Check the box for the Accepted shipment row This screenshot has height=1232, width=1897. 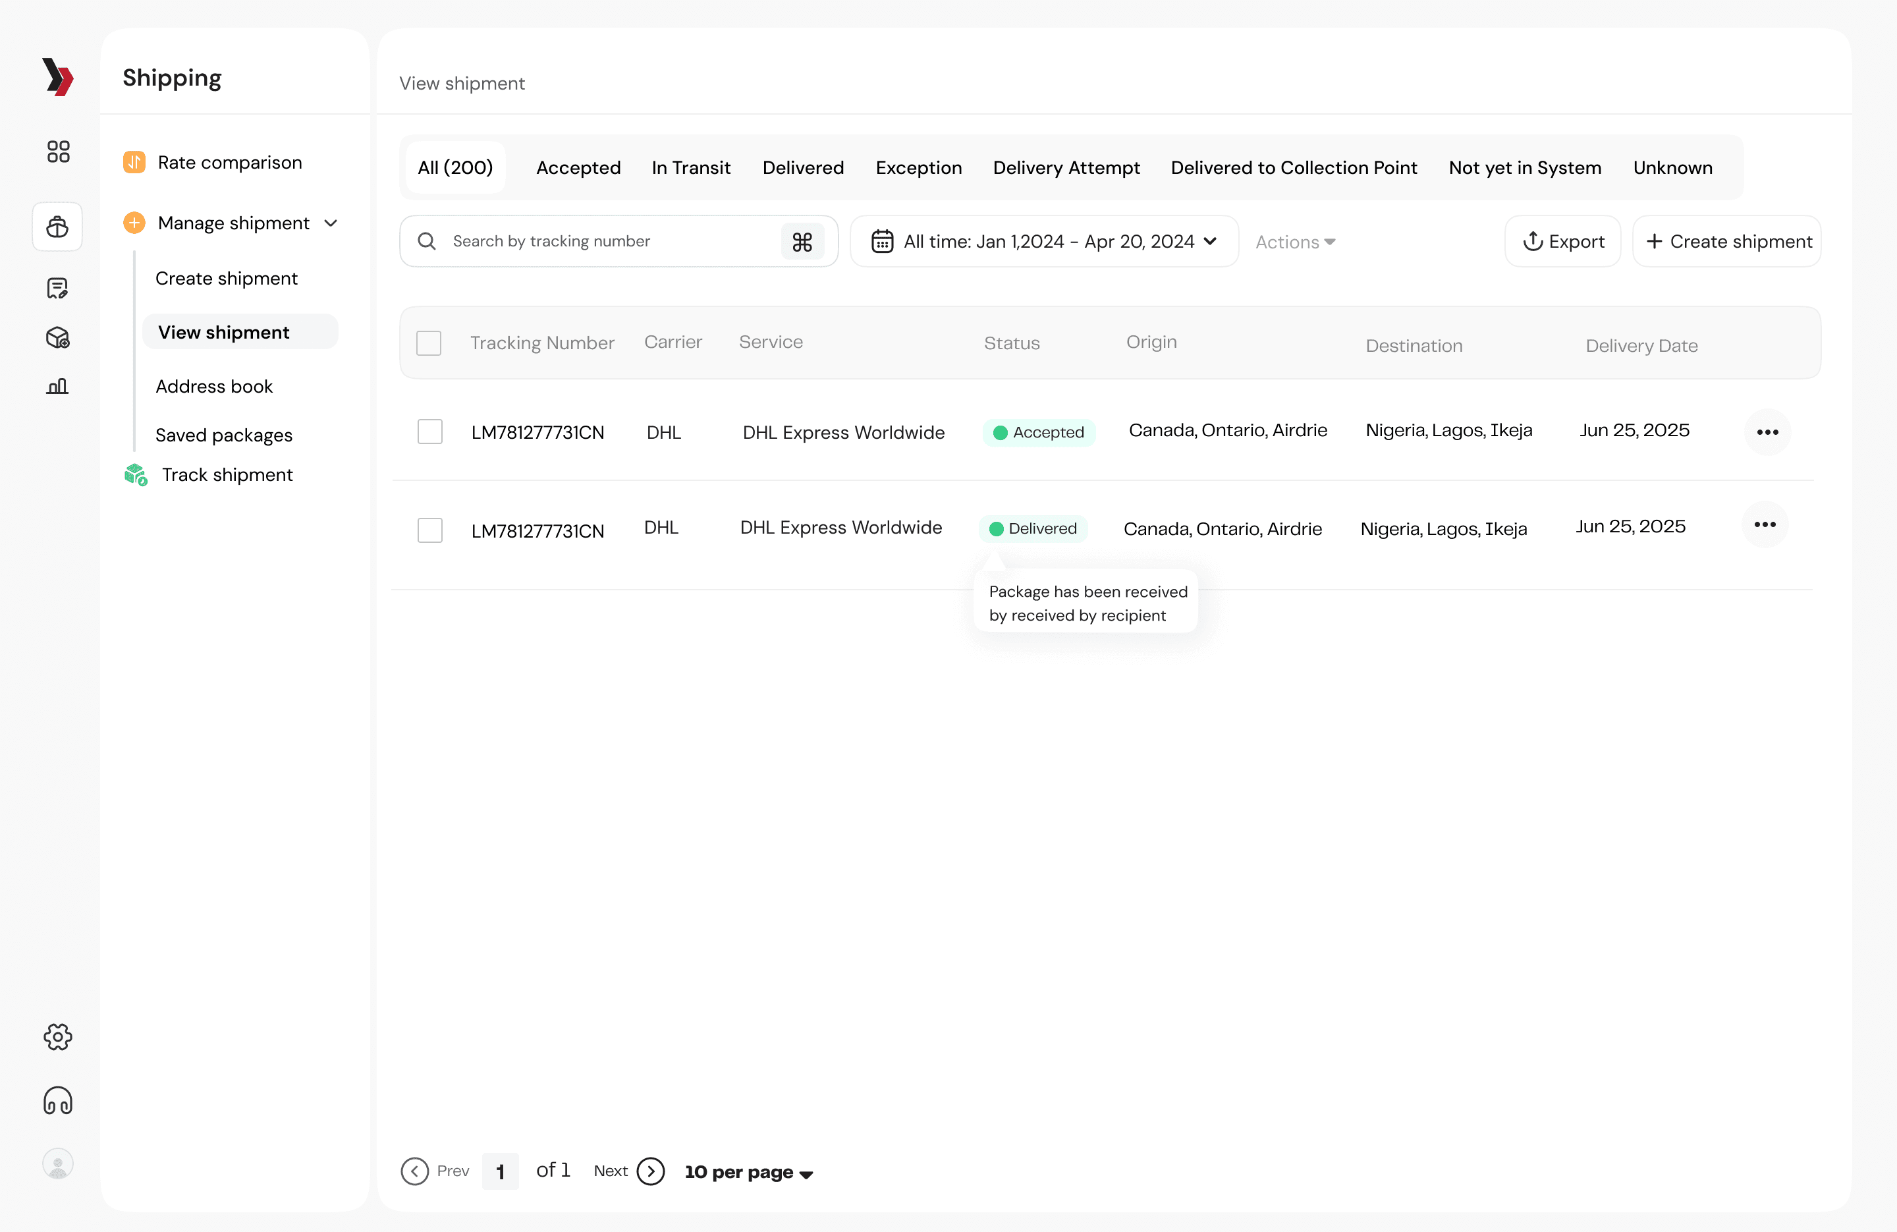(x=429, y=432)
